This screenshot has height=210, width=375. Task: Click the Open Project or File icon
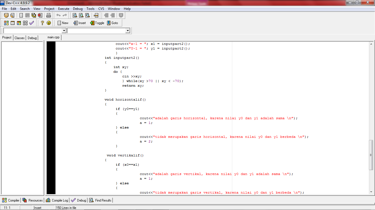[x=12, y=15]
